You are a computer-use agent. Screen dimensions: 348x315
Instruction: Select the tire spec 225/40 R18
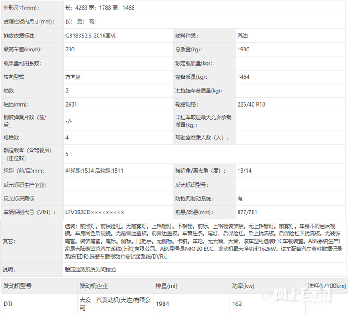(251, 105)
